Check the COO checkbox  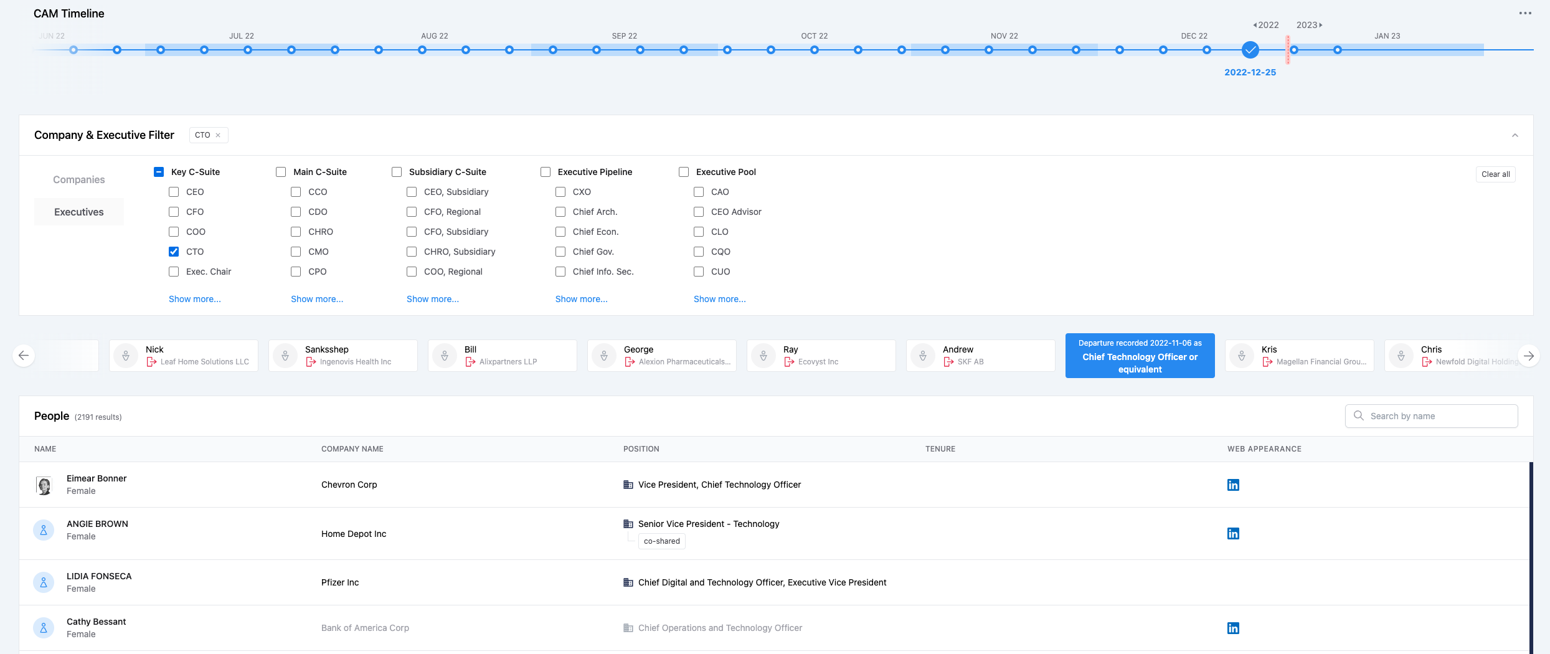pos(174,232)
